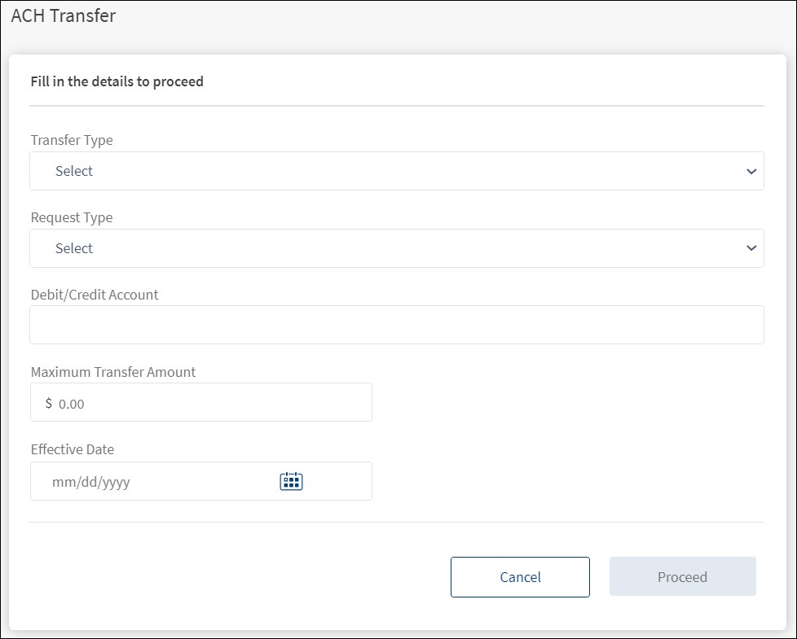Click the Transfer Type field label
The height and width of the screenshot is (639, 797).
[x=72, y=140]
